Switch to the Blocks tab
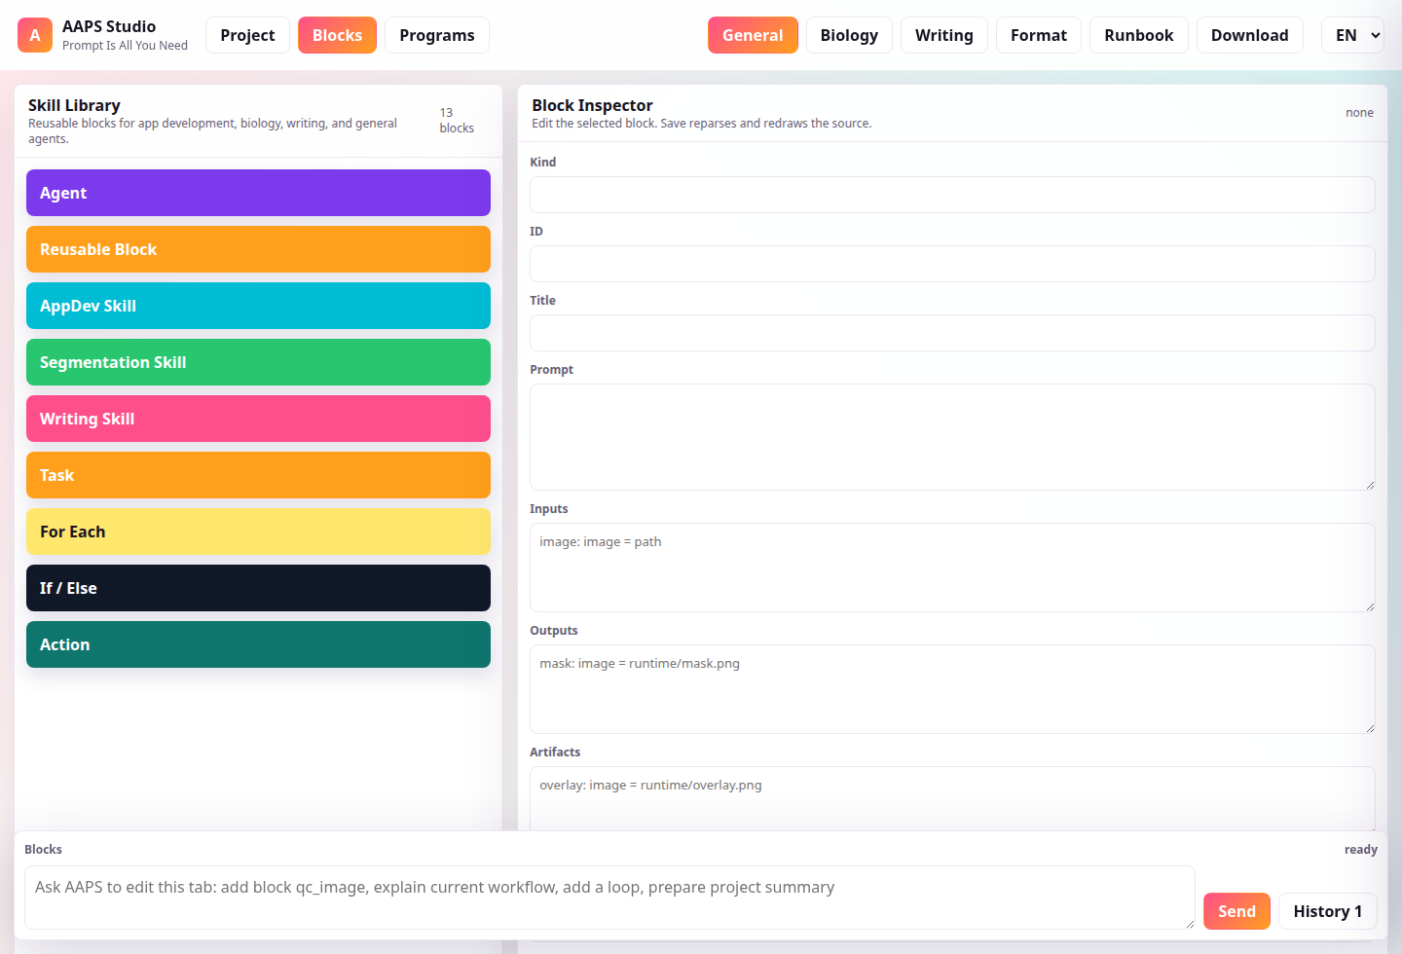 point(337,35)
